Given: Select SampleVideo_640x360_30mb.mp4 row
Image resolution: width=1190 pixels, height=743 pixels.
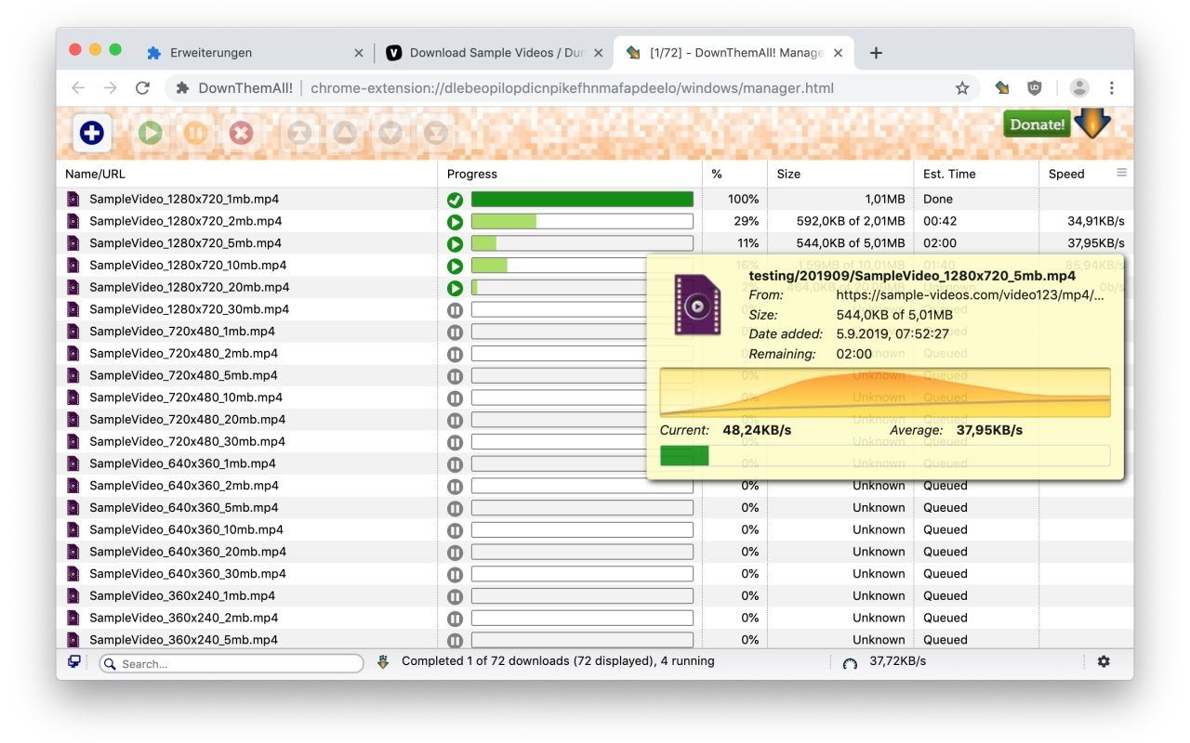Looking at the screenshot, I should pos(595,574).
